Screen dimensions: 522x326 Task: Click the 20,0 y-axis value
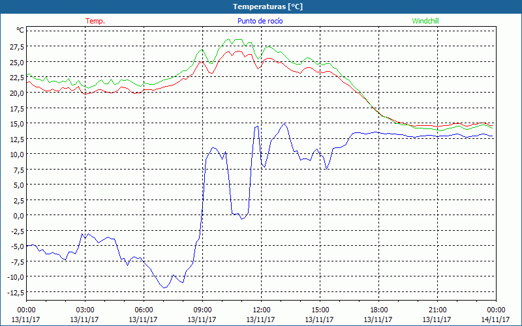coord(16,93)
